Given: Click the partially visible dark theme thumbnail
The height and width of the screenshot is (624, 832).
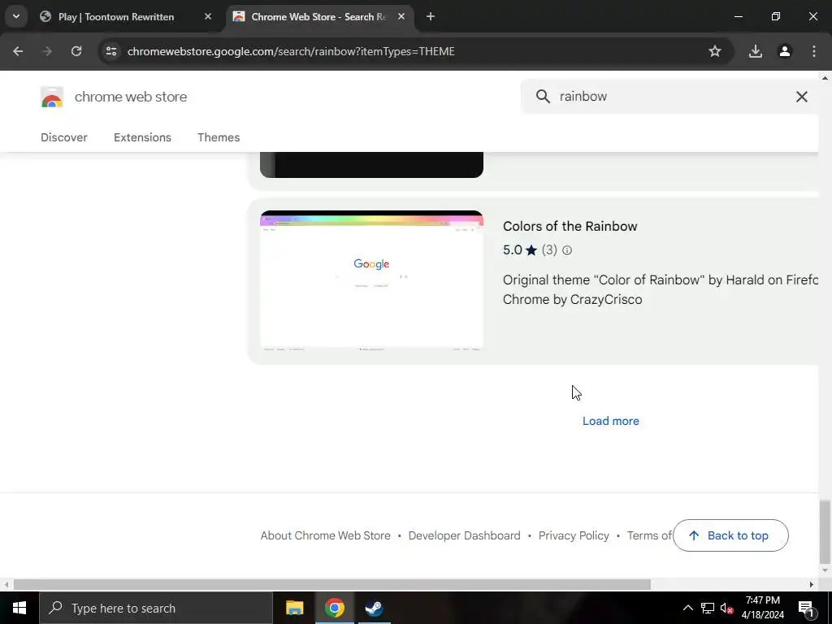Looking at the screenshot, I should pyautogui.click(x=371, y=164).
